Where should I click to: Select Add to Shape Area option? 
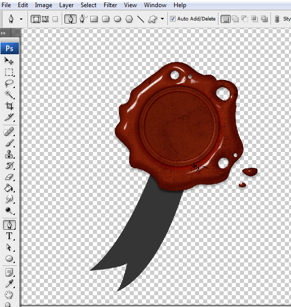[235, 19]
